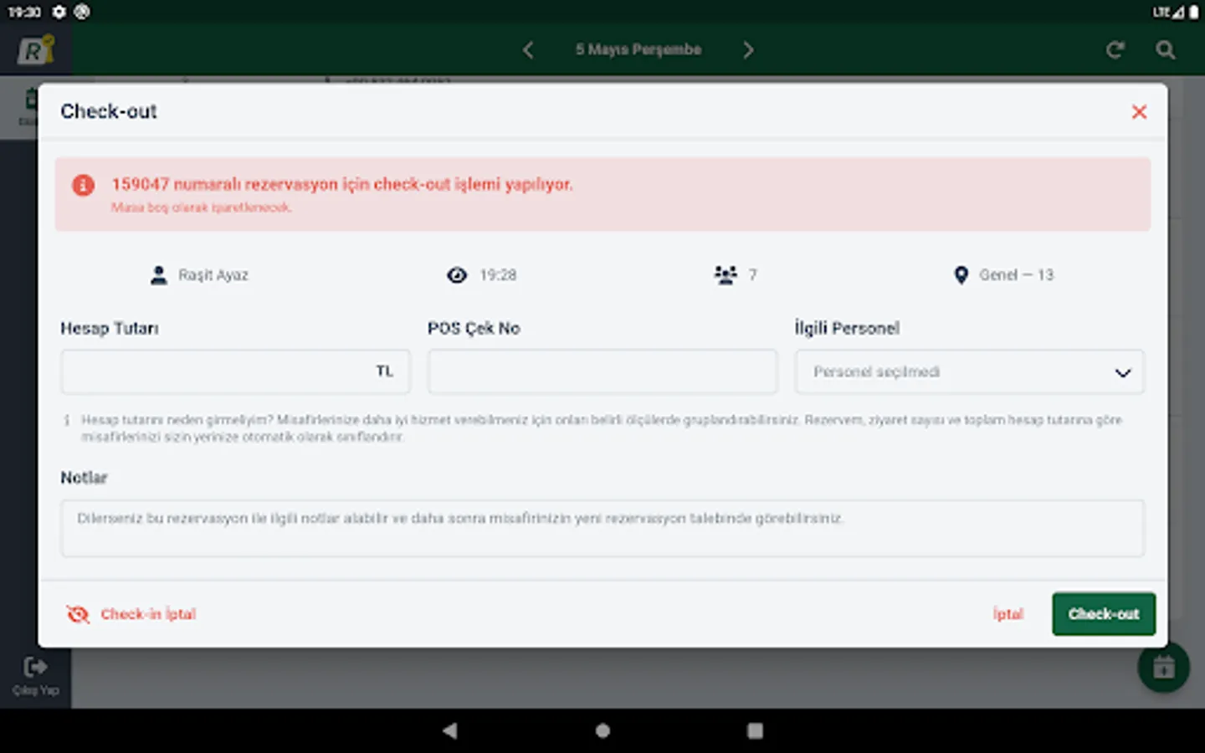Image resolution: width=1205 pixels, height=753 pixels.
Task: Focus the Hesap Tutarı amount field
Action: [235, 371]
